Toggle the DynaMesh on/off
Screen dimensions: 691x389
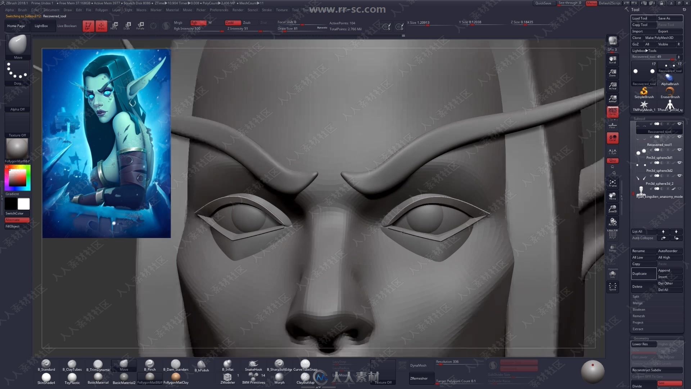[x=417, y=365]
